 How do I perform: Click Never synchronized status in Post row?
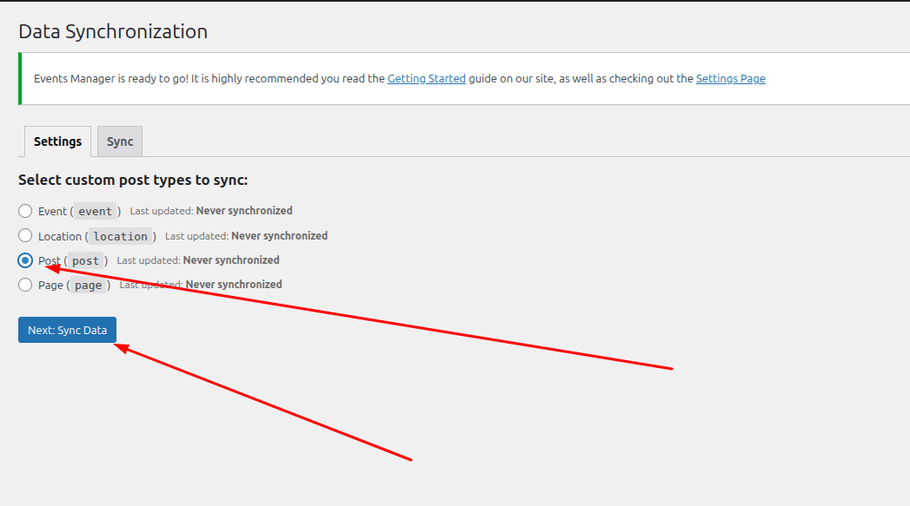[x=231, y=260]
